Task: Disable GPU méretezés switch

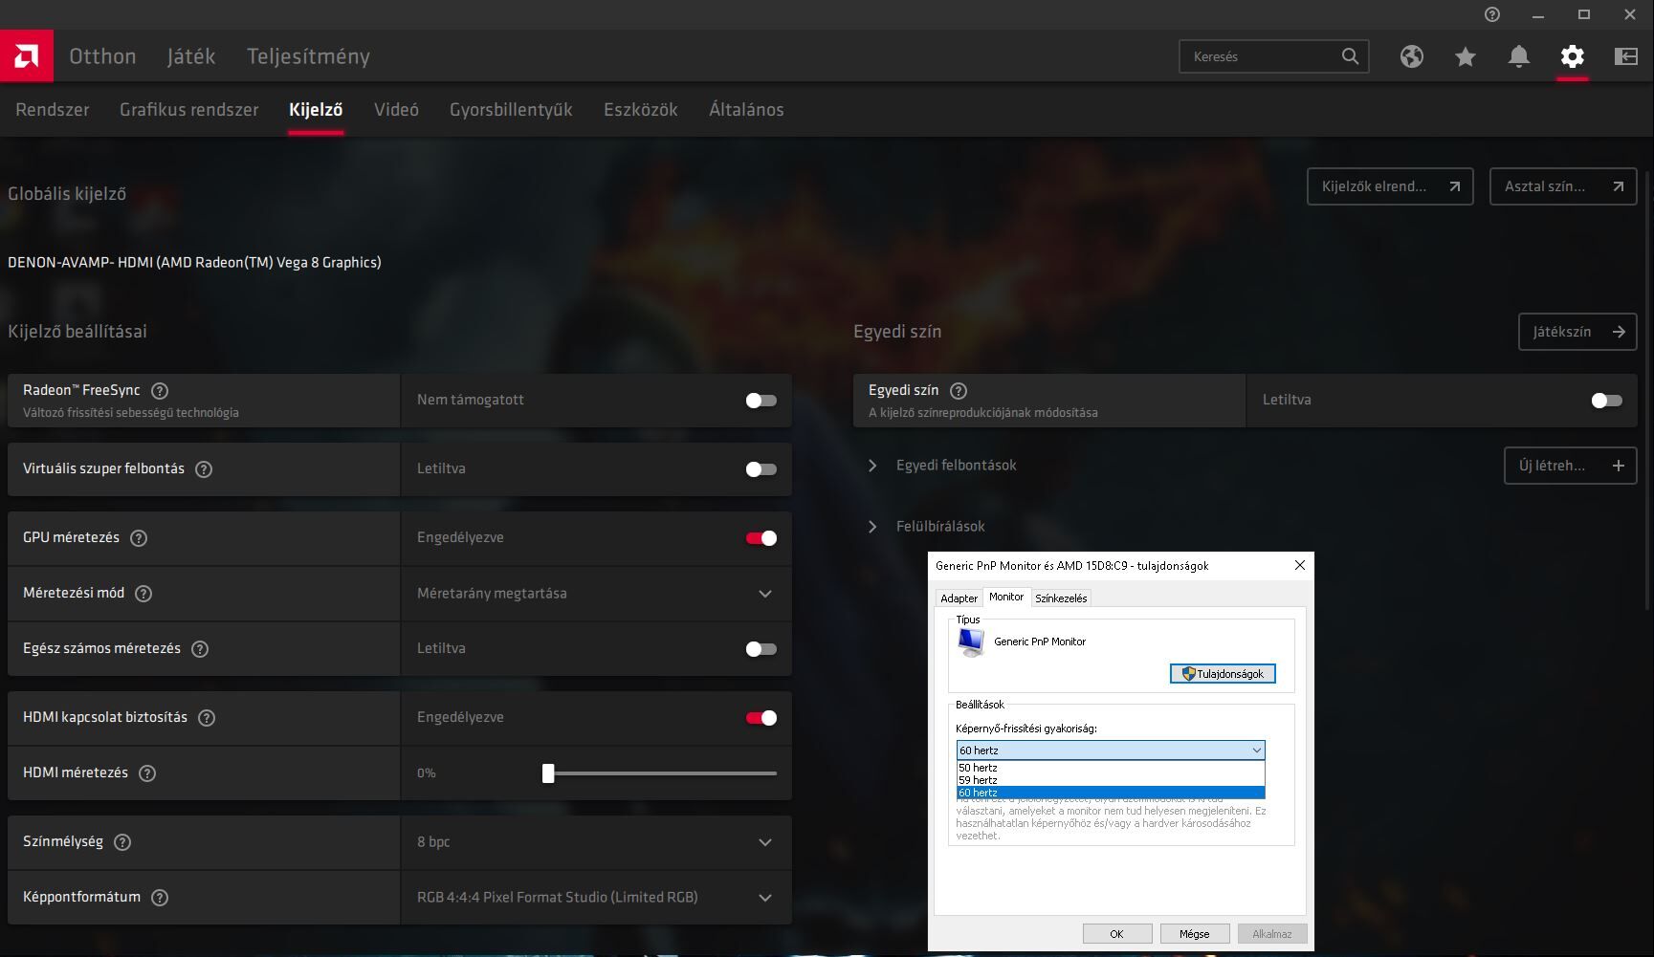Action: point(761,538)
